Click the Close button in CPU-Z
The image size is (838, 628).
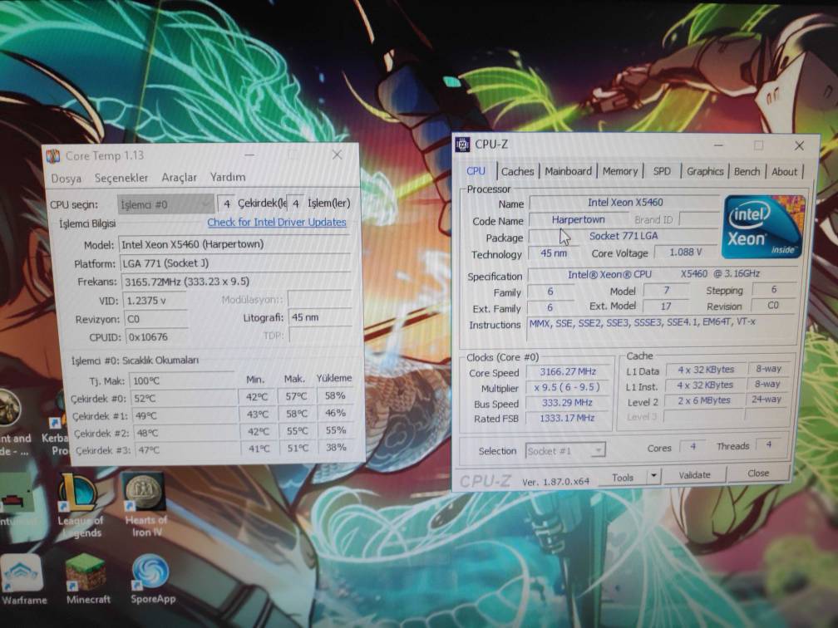(758, 473)
